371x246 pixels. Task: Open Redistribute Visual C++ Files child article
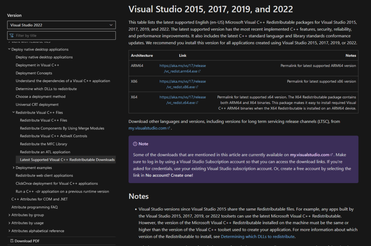[x=43, y=120]
